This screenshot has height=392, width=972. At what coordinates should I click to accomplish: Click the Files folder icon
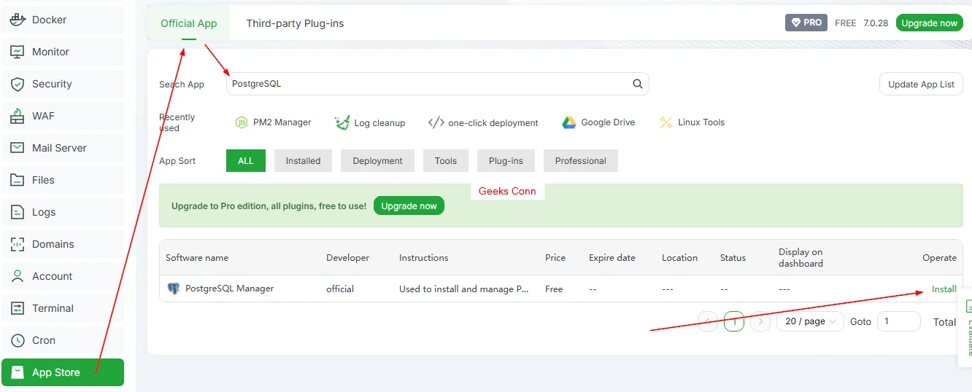(x=18, y=180)
